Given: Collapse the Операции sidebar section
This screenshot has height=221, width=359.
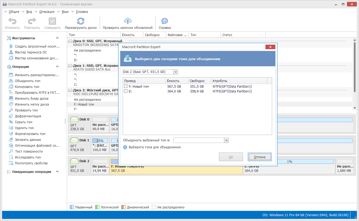Looking at the screenshot, I should click(57, 67).
